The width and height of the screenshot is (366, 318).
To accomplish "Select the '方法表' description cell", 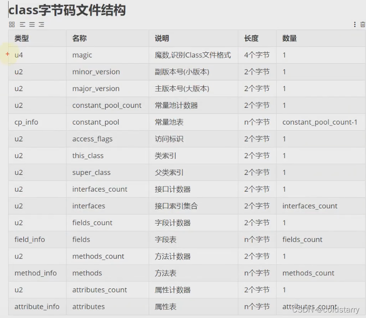I will point(166,273).
